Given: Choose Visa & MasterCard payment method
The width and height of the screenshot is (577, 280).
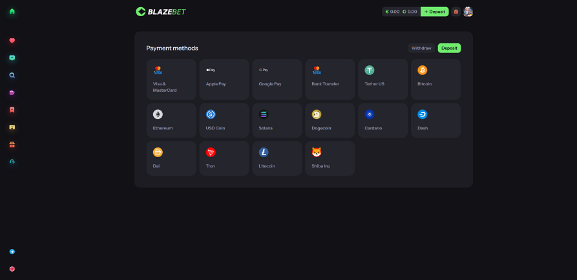Looking at the screenshot, I should (171, 79).
